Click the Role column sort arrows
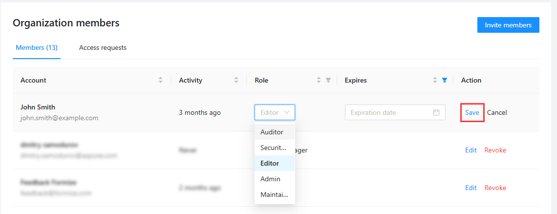Image resolution: width=557 pixels, height=214 pixels. coord(319,80)
